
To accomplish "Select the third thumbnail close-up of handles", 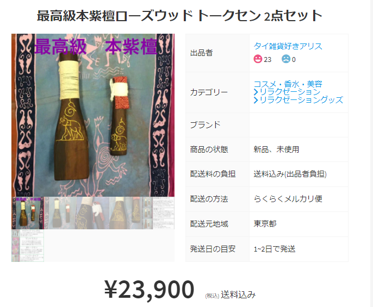I will click(x=93, y=213).
